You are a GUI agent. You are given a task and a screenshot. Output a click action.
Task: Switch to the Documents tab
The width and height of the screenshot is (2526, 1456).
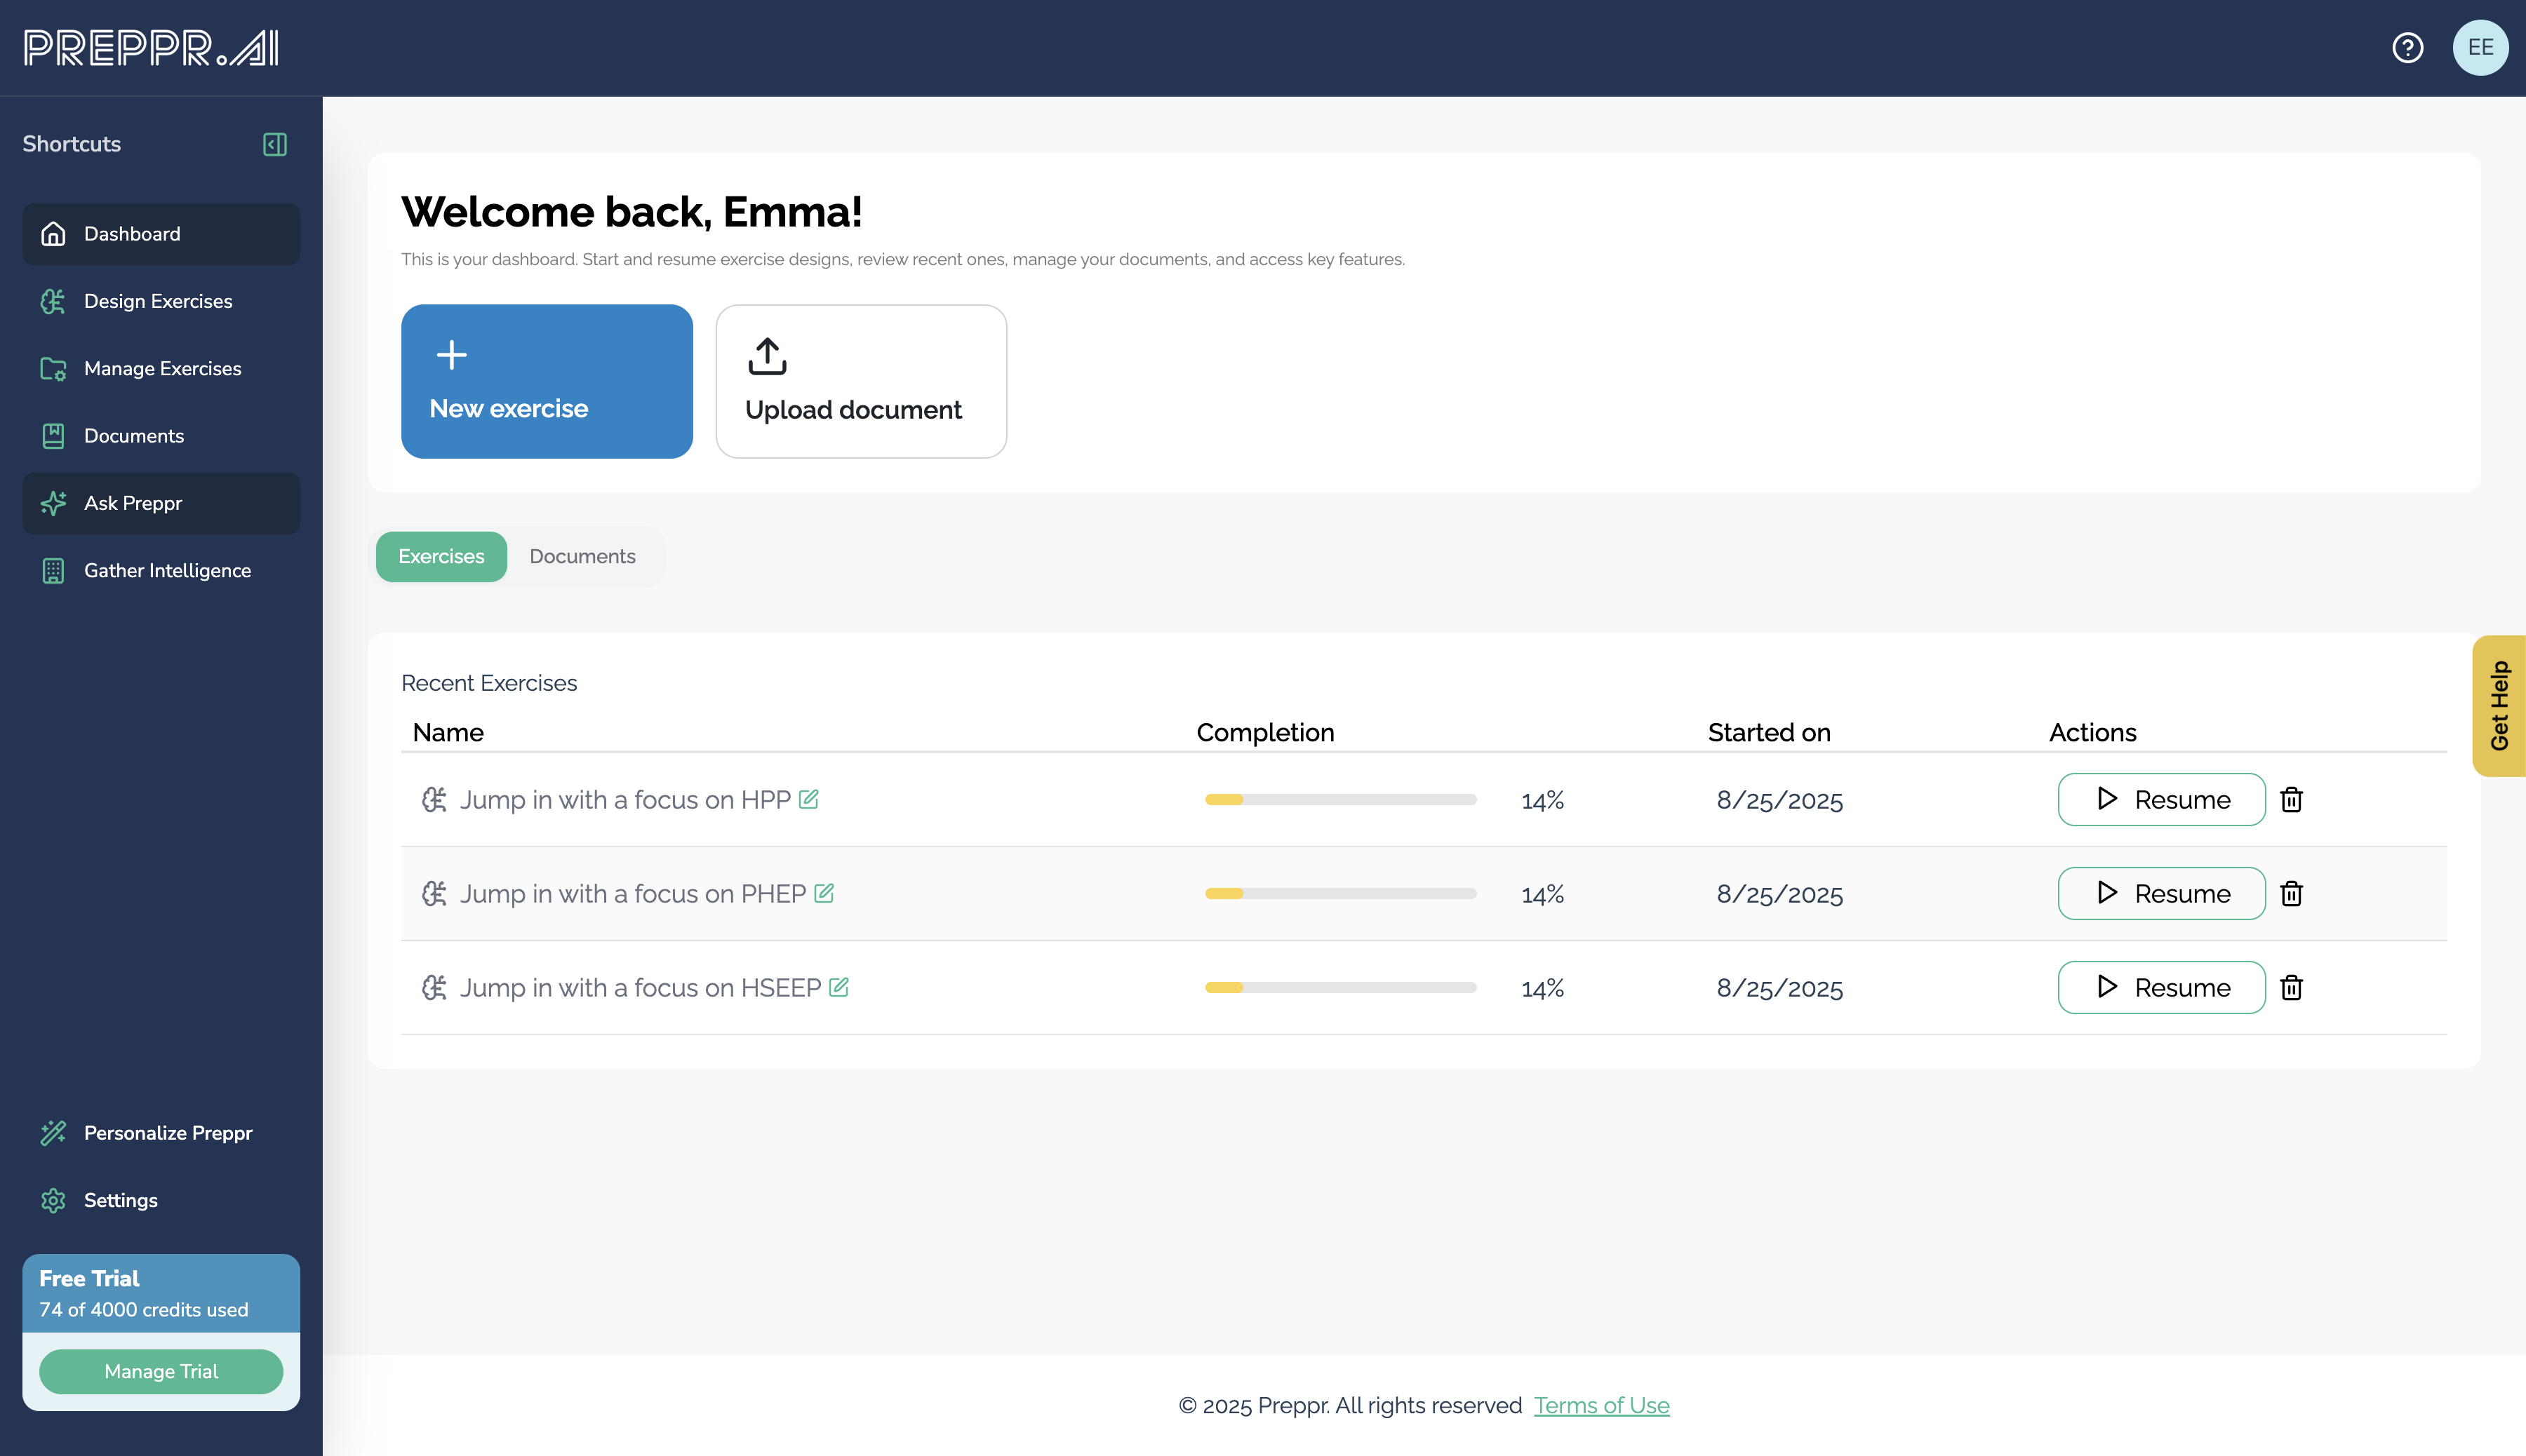pos(582,556)
